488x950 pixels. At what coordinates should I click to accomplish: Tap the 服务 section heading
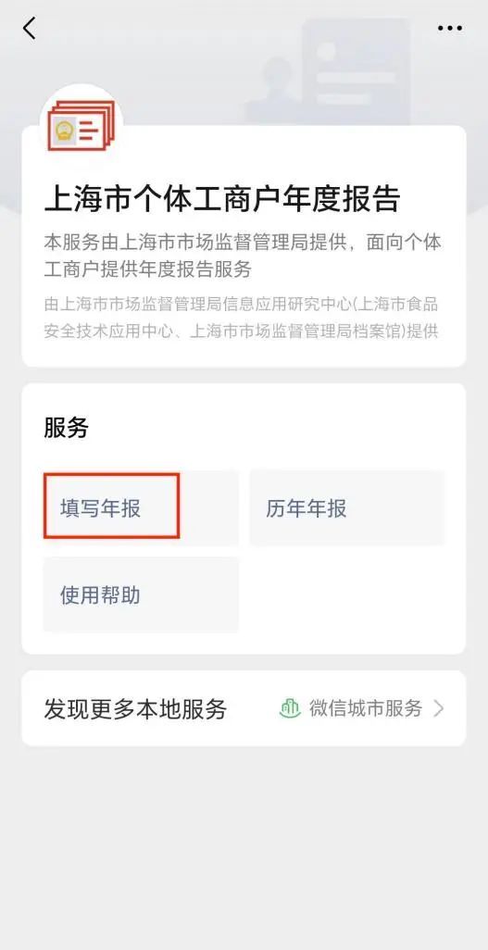click(x=66, y=428)
